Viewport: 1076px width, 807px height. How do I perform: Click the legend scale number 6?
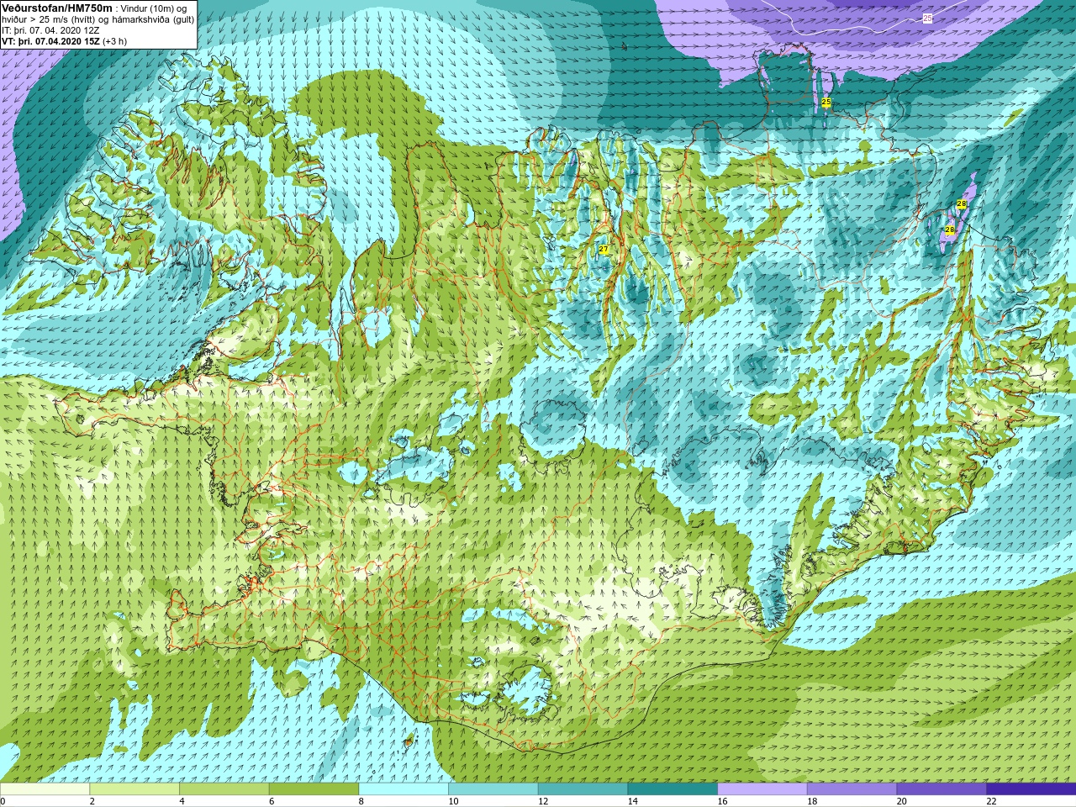click(272, 801)
